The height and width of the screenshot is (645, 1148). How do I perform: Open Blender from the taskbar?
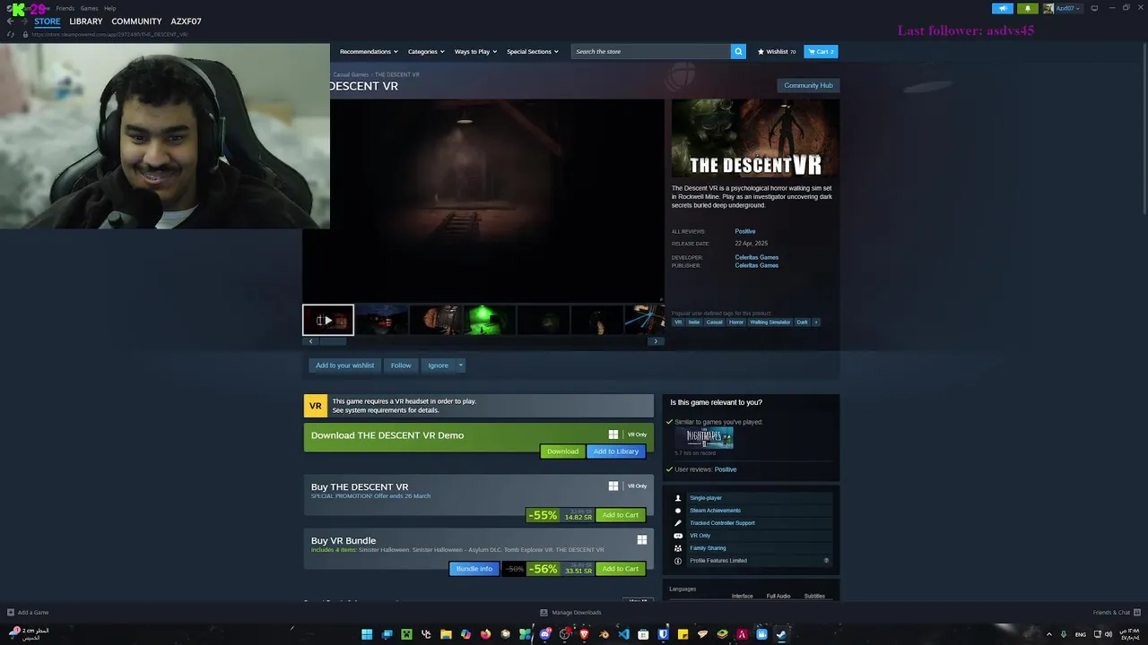[x=604, y=634]
